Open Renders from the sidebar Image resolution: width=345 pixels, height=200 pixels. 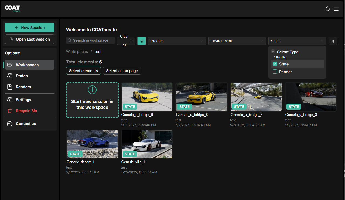pos(23,87)
